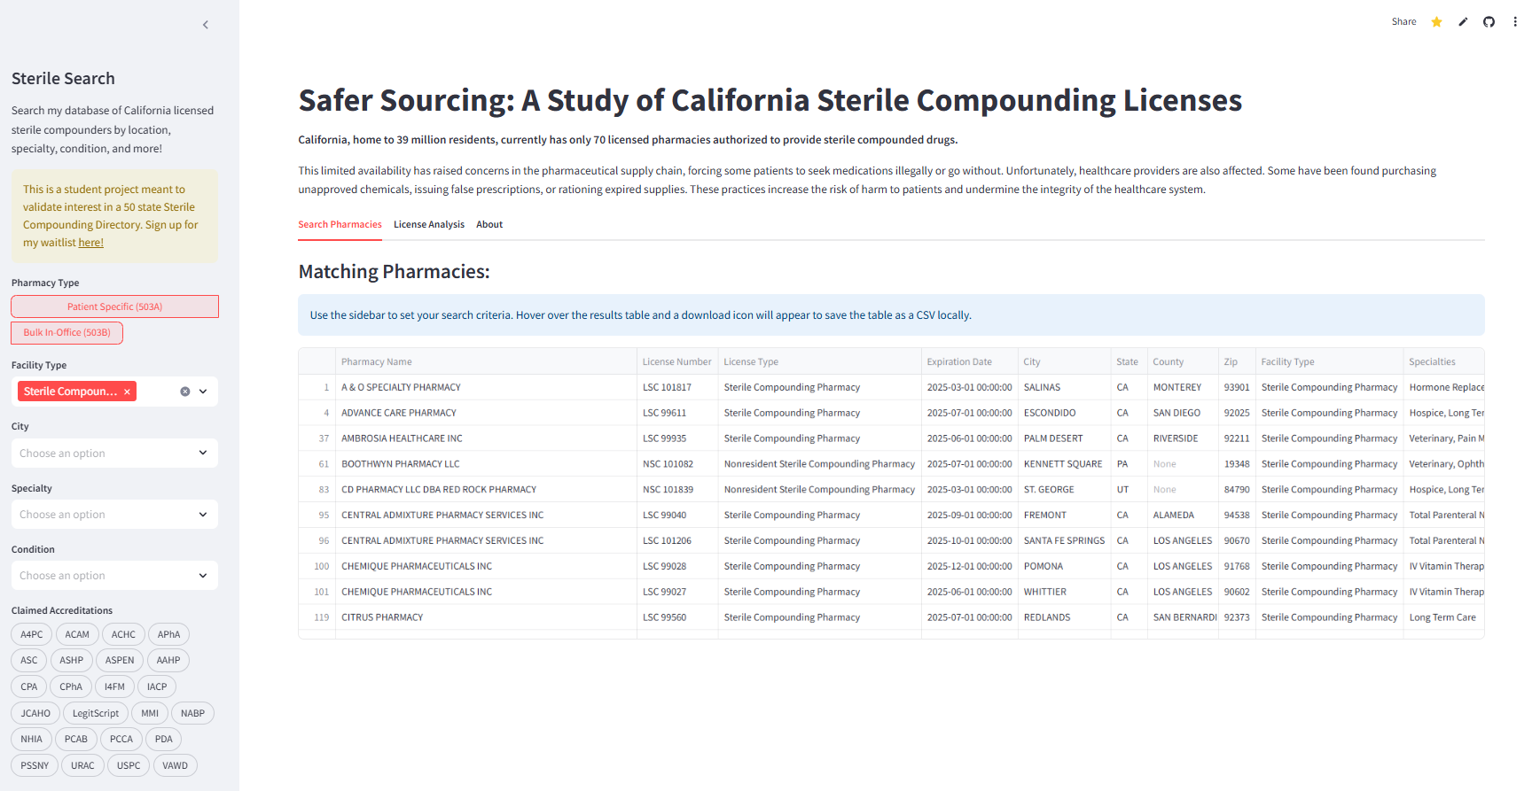Select the PCAB accreditation pill
1540x791 pixels.
click(76, 739)
